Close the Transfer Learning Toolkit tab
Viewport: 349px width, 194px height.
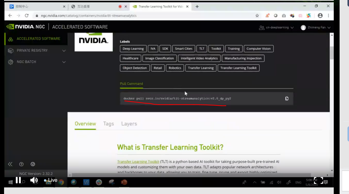(187, 7)
